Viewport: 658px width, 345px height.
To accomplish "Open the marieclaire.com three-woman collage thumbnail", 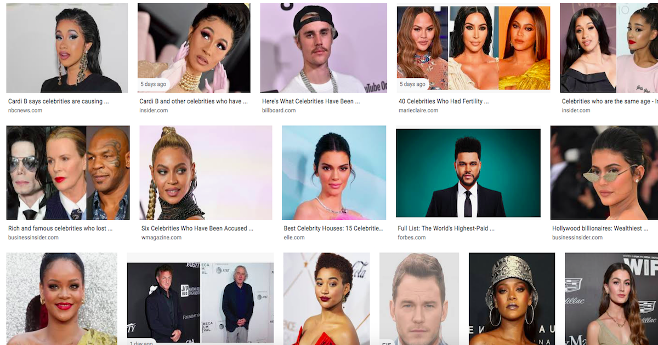I will 473,49.
